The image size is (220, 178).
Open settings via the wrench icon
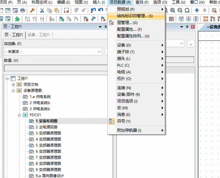[x=32, y=10]
